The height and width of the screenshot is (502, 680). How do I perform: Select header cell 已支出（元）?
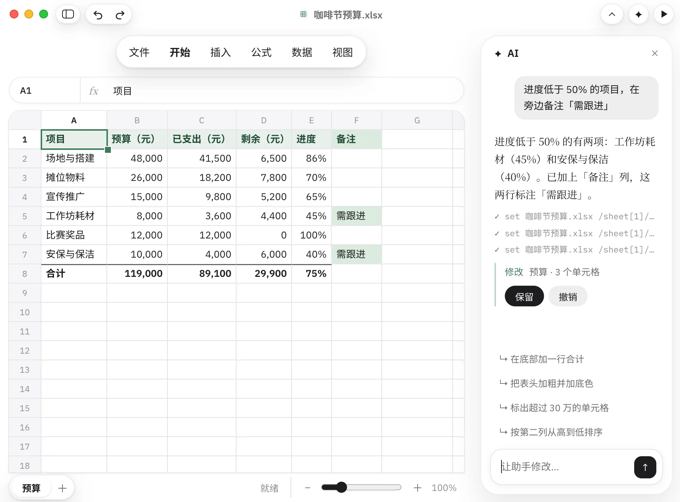coord(202,139)
